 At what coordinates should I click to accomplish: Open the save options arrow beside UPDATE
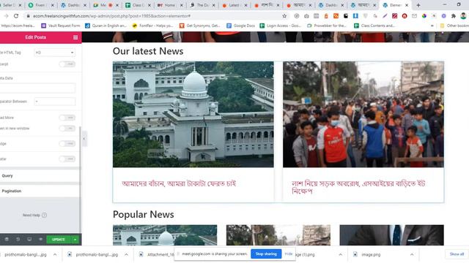pyautogui.click(x=75, y=240)
